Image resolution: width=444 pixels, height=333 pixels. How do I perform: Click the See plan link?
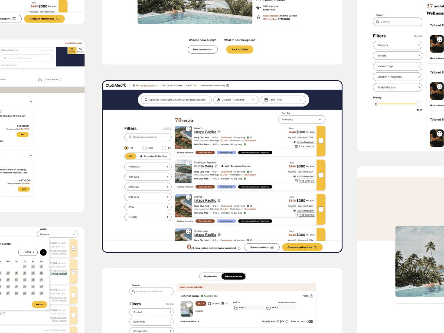199,311
